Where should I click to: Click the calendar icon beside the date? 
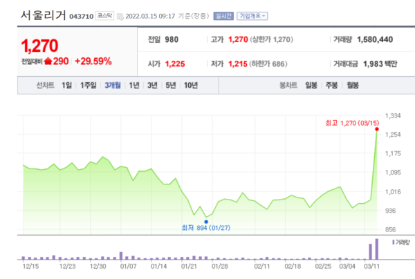tap(120, 17)
